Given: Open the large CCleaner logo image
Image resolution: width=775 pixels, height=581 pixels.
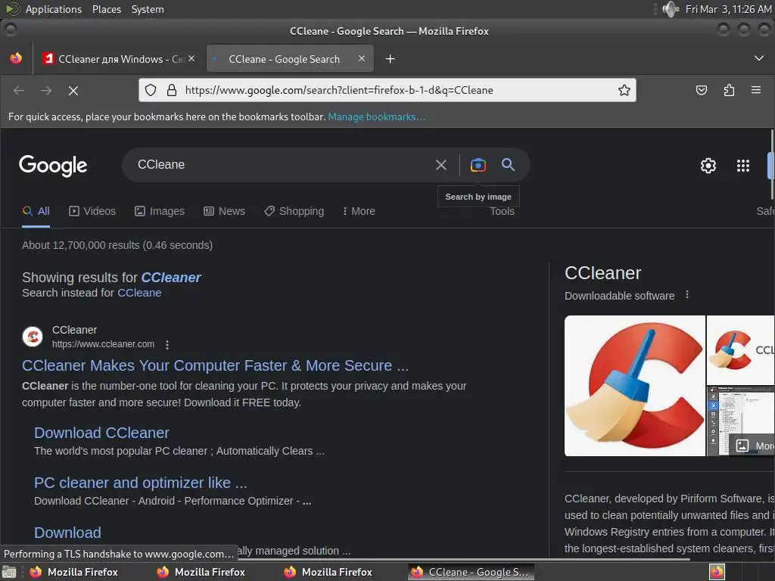Looking at the screenshot, I should pos(635,386).
